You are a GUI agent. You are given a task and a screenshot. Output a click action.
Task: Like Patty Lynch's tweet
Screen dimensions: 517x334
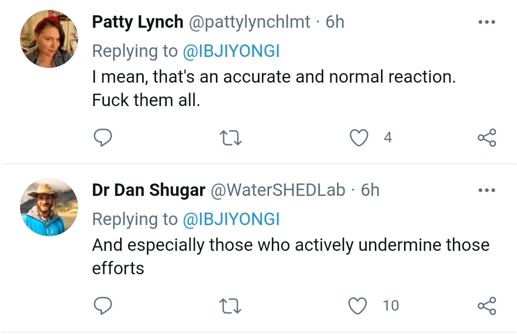[x=359, y=138]
